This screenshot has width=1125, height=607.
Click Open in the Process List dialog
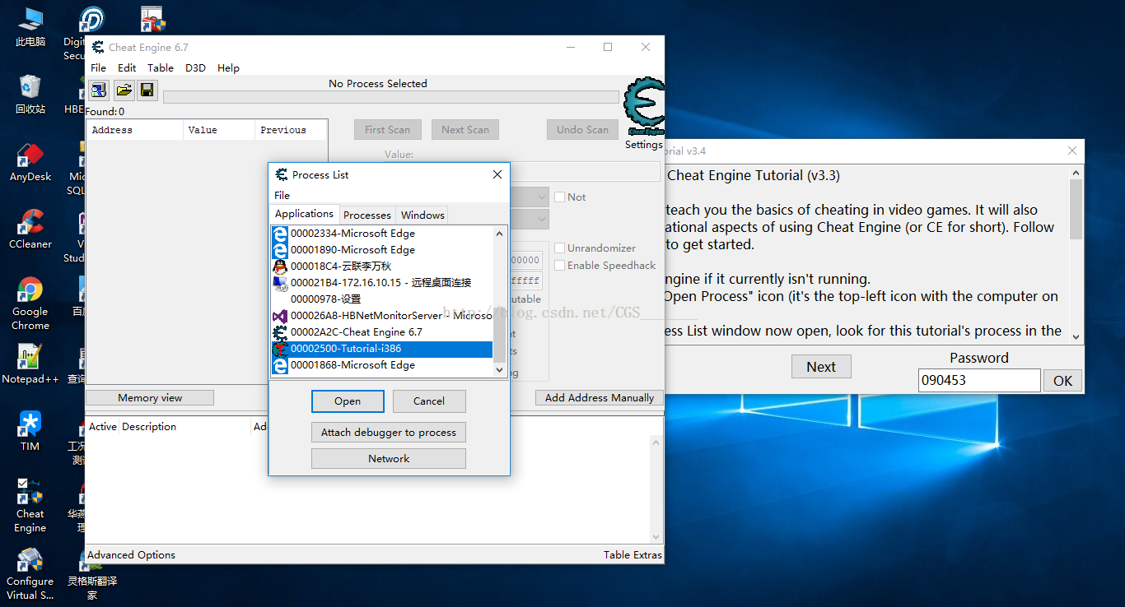click(x=348, y=401)
